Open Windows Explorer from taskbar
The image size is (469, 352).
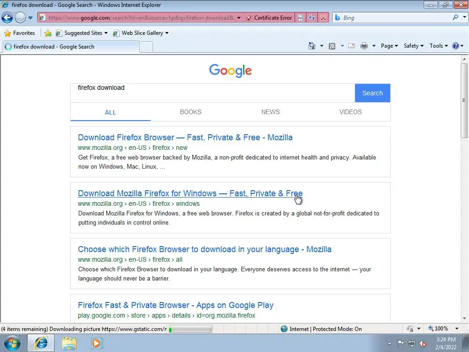69,343
